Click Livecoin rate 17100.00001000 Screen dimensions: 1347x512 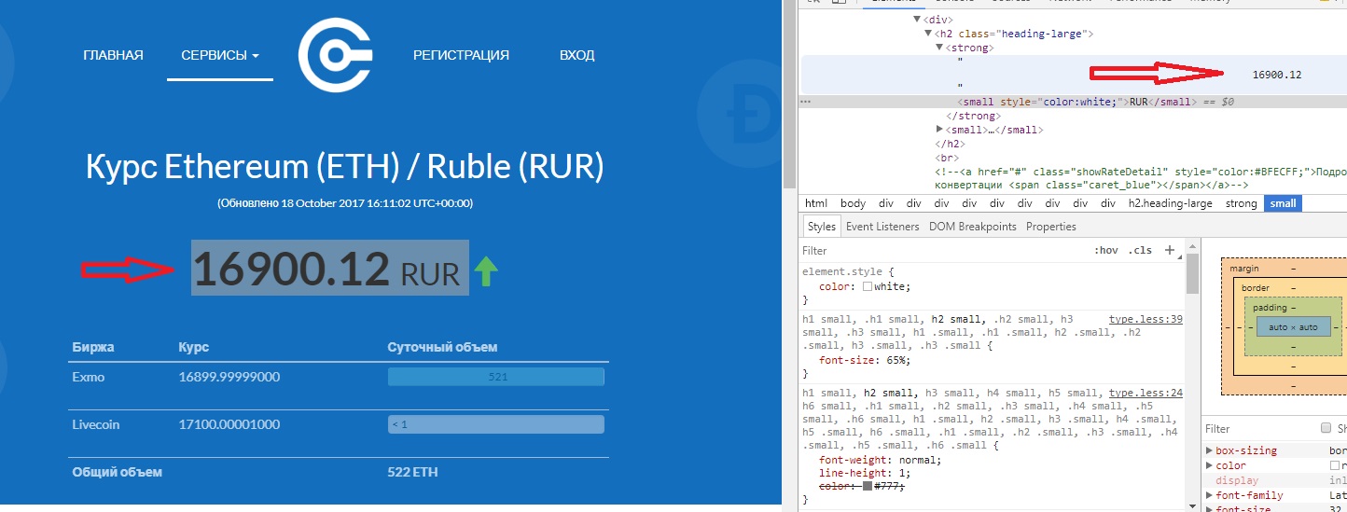(229, 424)
